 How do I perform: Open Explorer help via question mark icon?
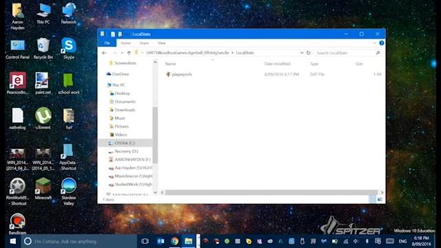click(x=382, y=43)
